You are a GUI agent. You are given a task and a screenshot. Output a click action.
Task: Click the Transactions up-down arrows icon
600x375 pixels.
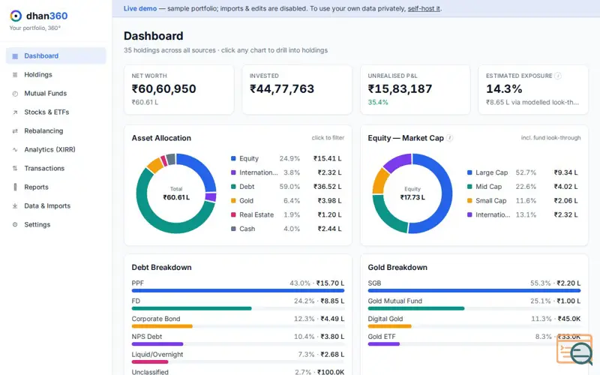click(x=15, y=168)
